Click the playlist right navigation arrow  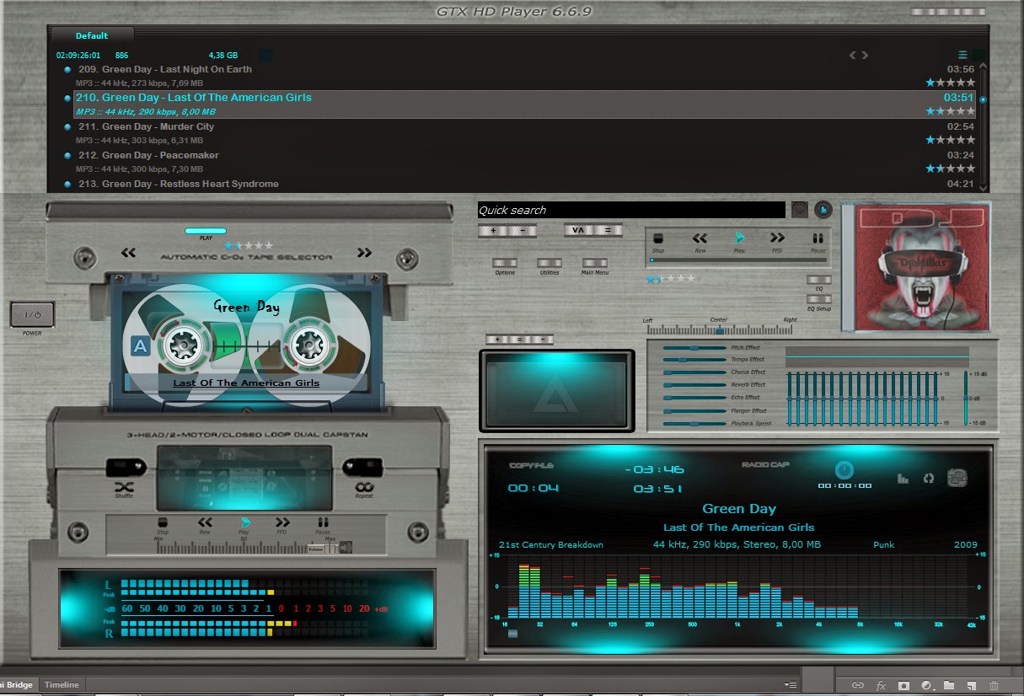865,55
